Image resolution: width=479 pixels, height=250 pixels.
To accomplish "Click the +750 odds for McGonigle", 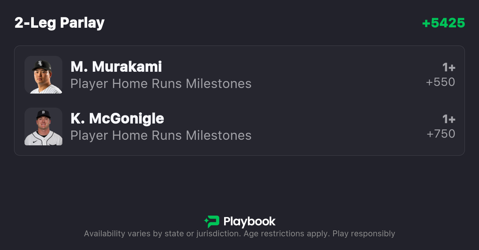I will tap(441, 134).
